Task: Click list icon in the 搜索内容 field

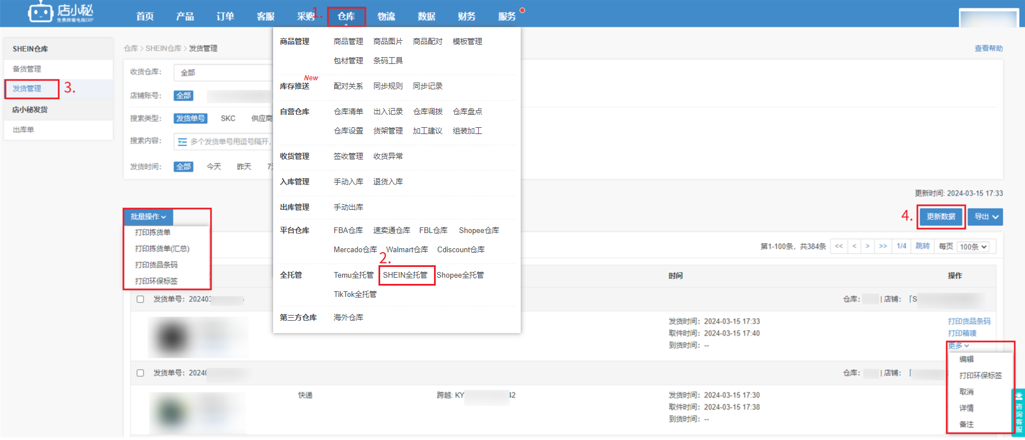Action: [182, 141]
